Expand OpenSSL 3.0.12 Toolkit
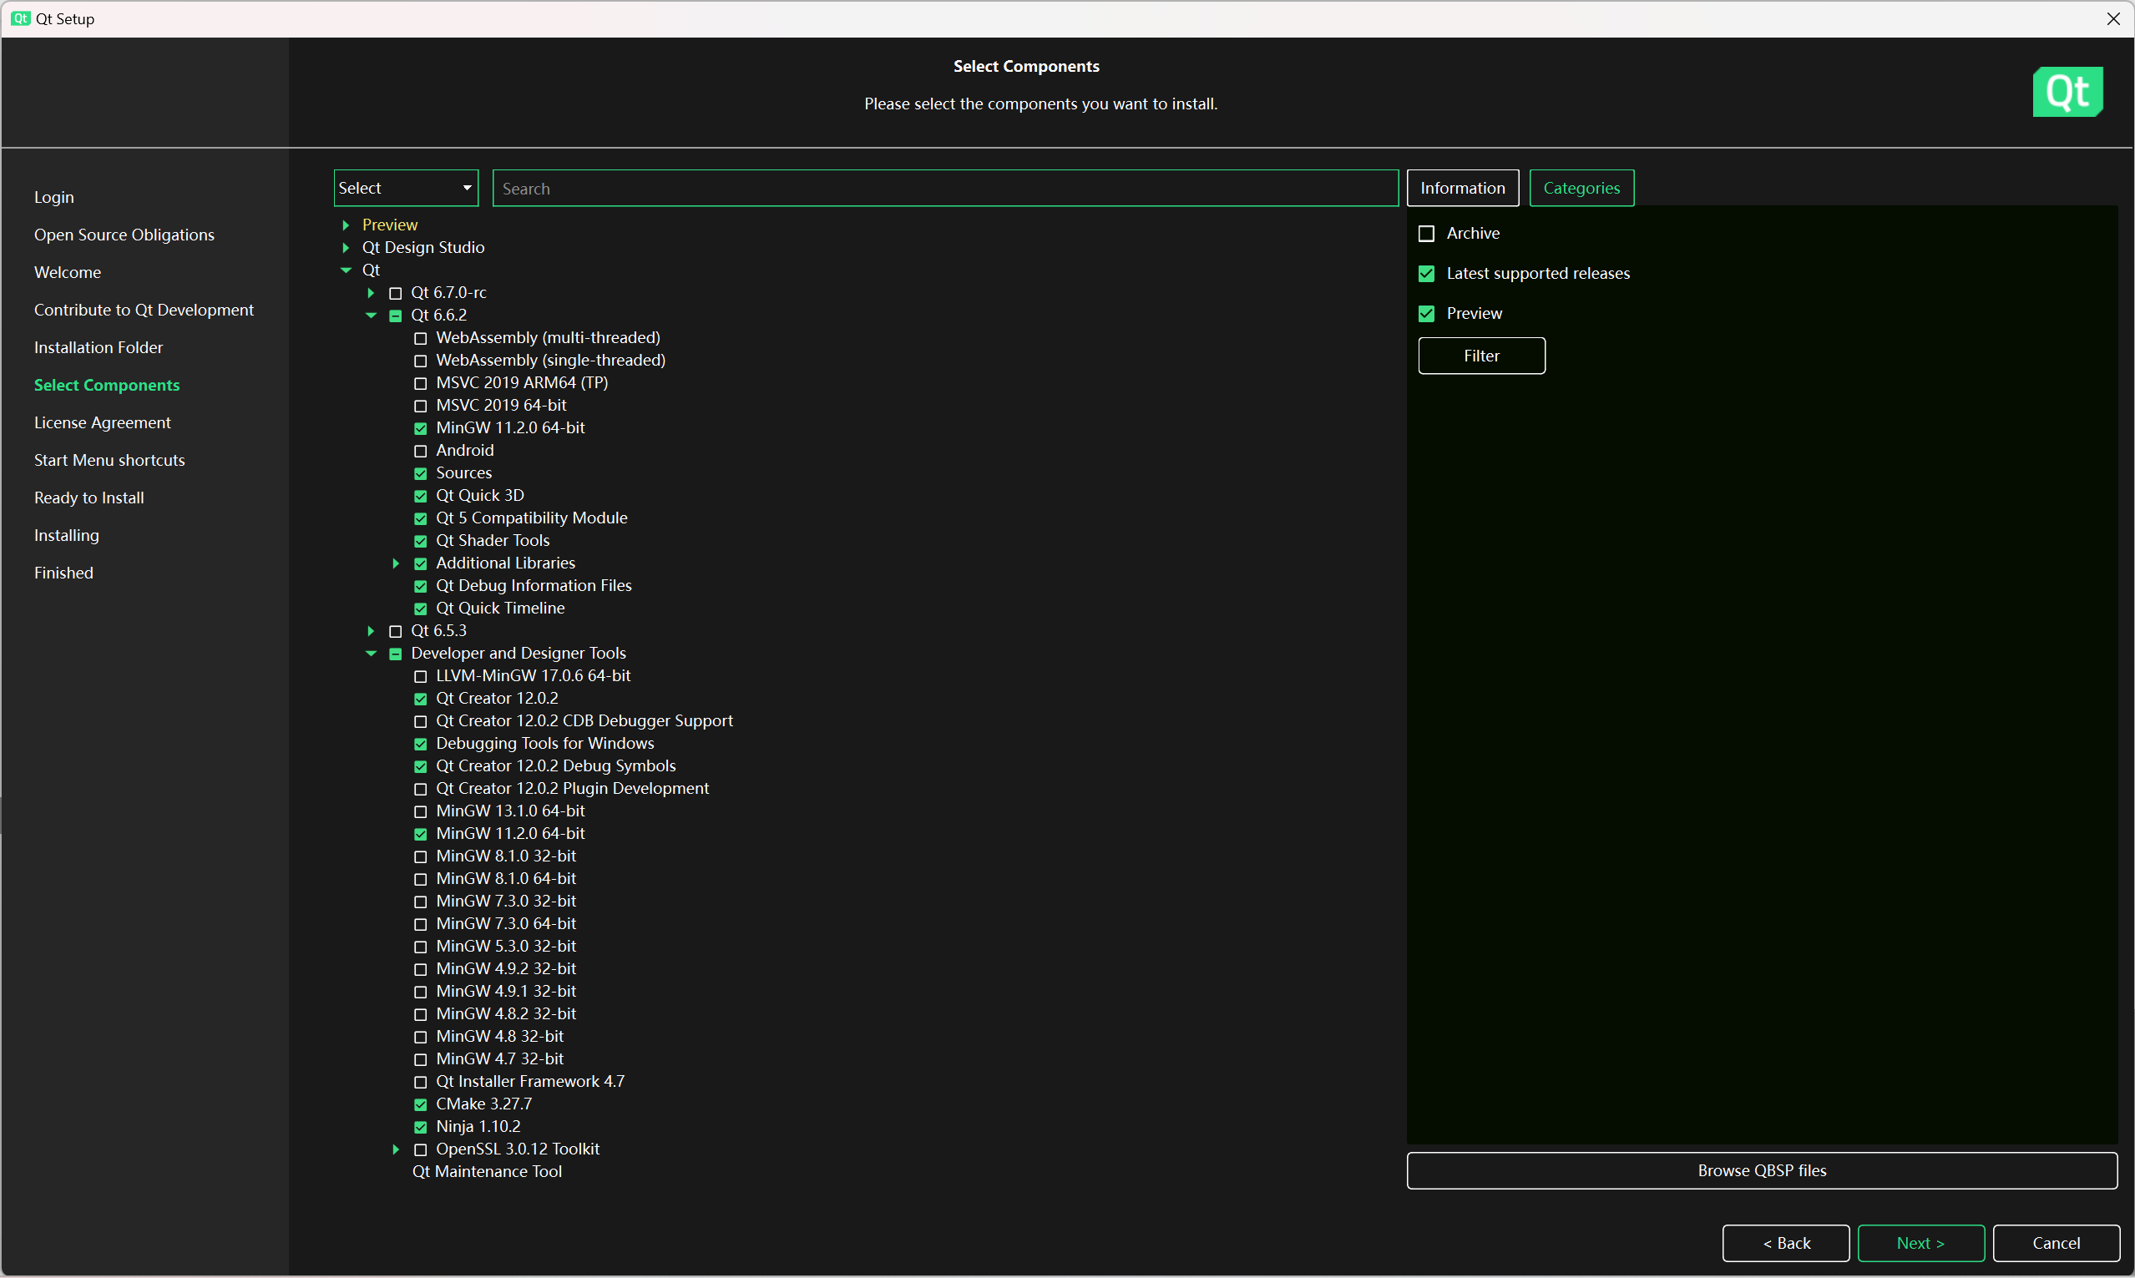The width and height of the screenshot is (2135, 1278). [396, 1149]
